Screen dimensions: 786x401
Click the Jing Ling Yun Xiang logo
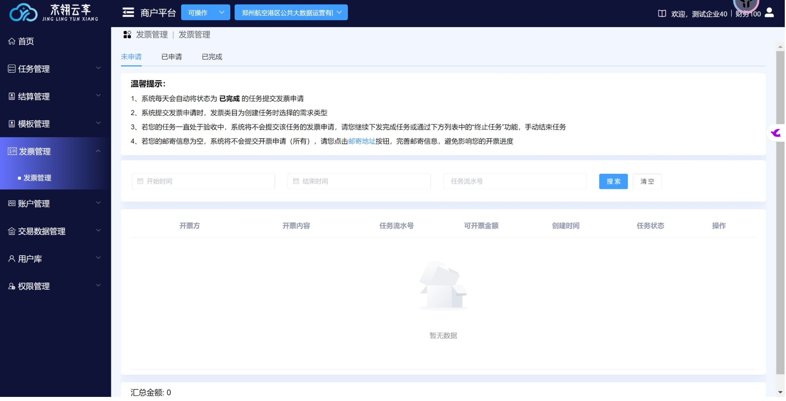point(53,13)
